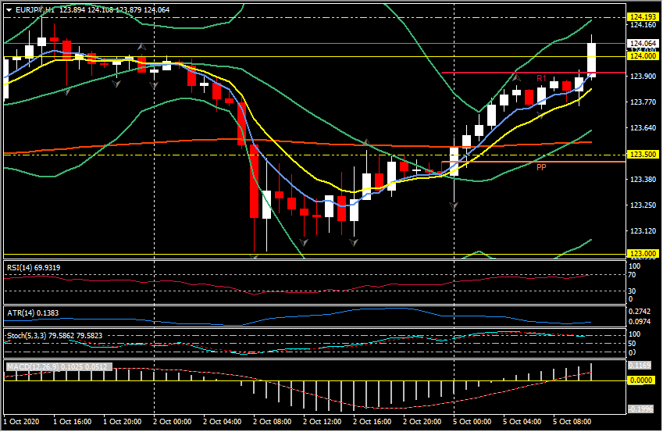Select the EURJPY,H1 chart title text

34,10
